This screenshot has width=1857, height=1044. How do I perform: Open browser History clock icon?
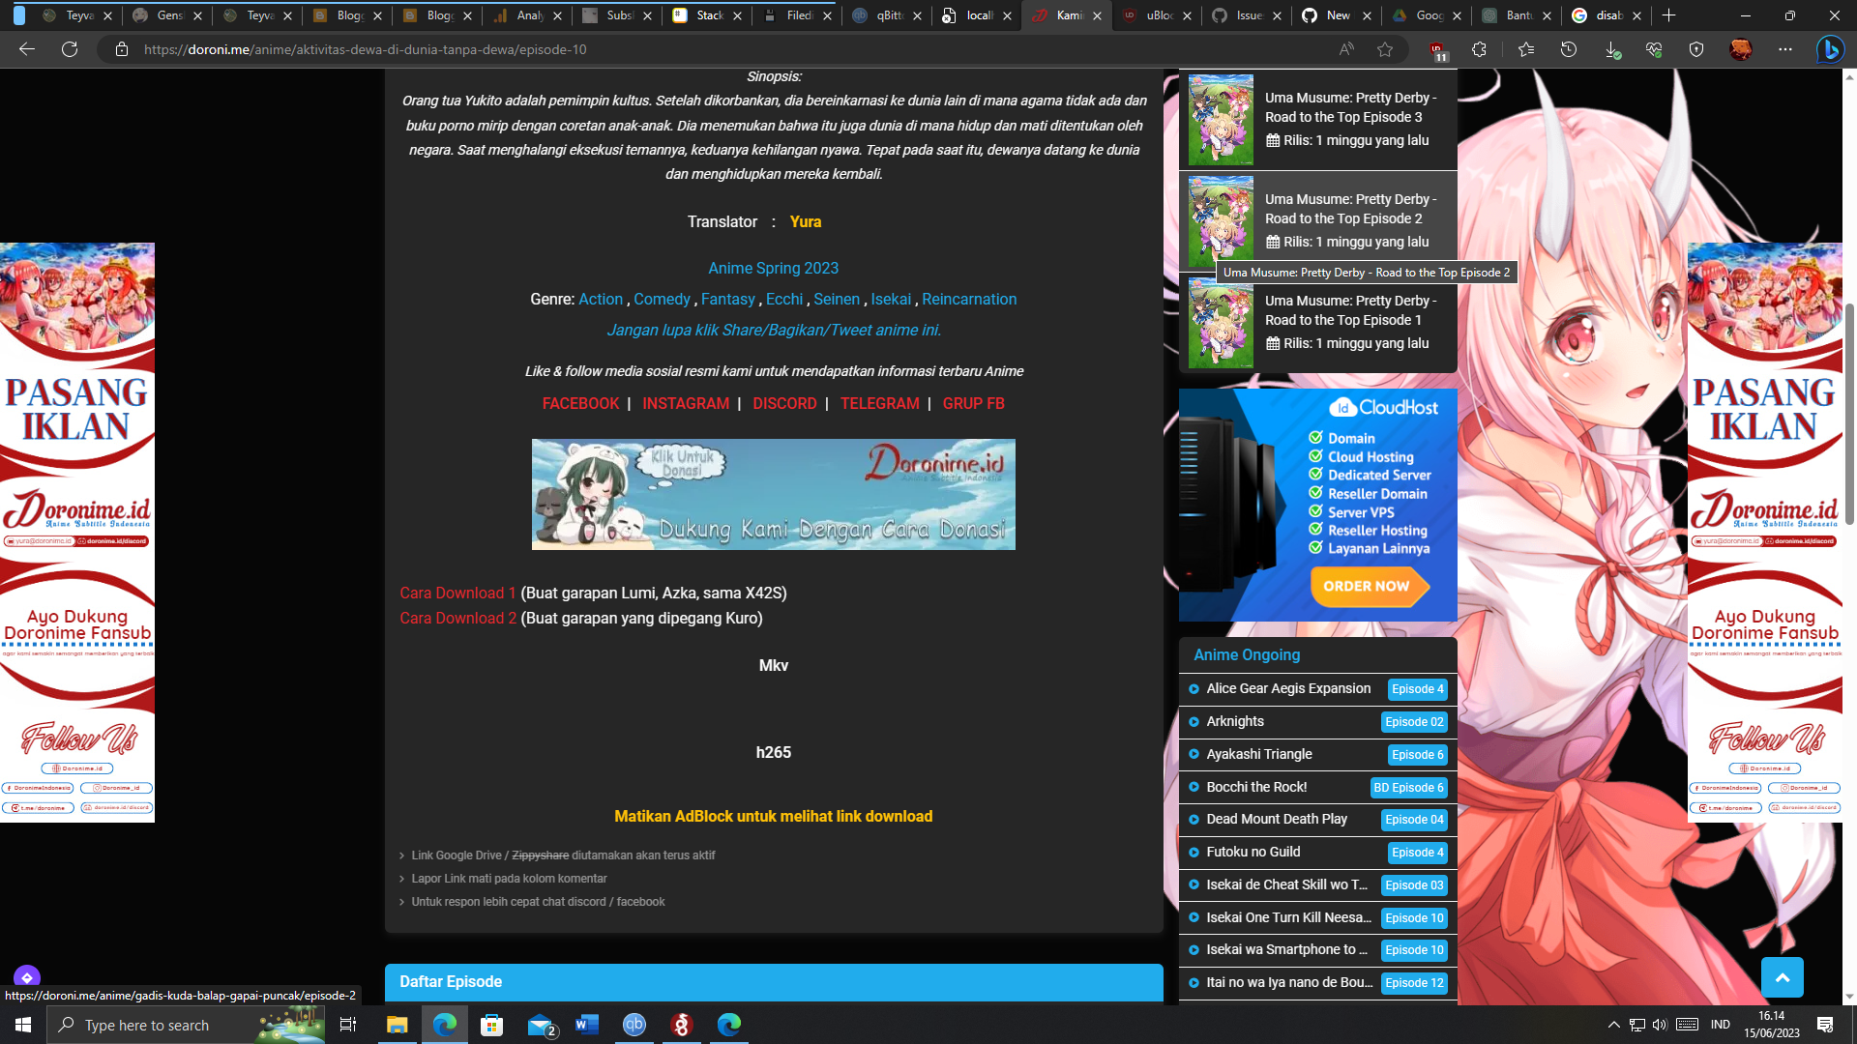(1569, 49)
